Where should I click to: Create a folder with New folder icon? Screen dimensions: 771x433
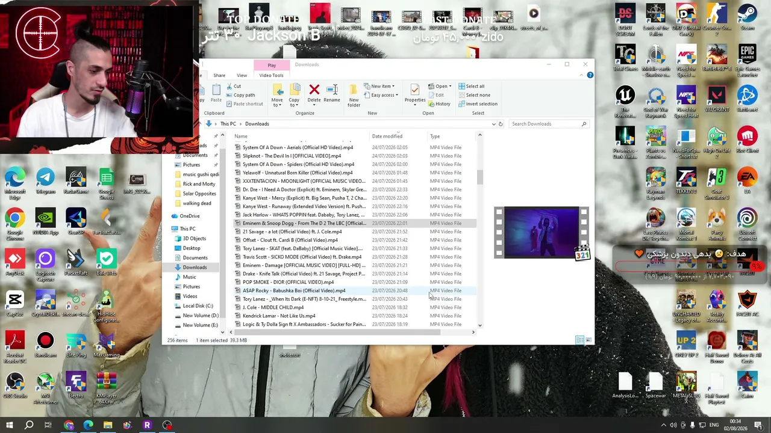coord(354,90)
